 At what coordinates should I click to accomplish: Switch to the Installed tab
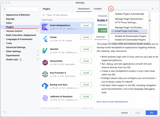[x=97, y=9]
